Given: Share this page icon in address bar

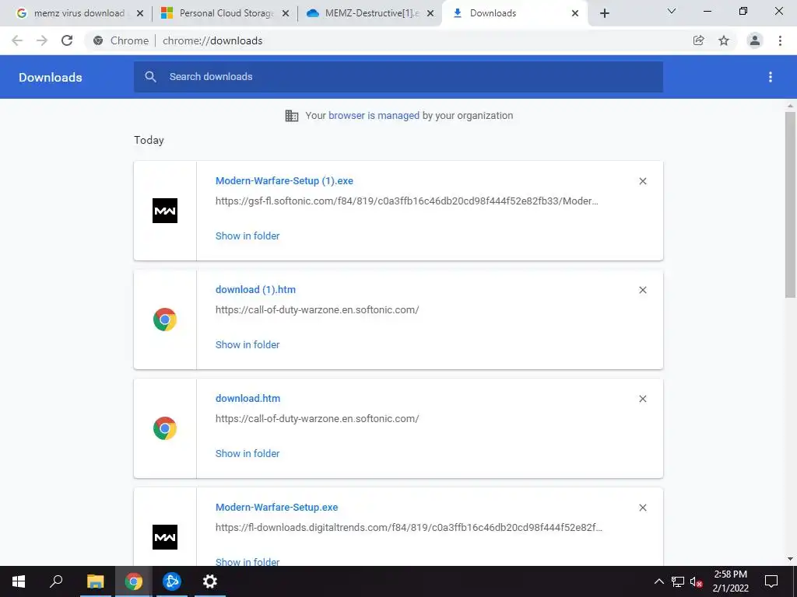Looking at the screenshot, I should (x=698, y=40).
